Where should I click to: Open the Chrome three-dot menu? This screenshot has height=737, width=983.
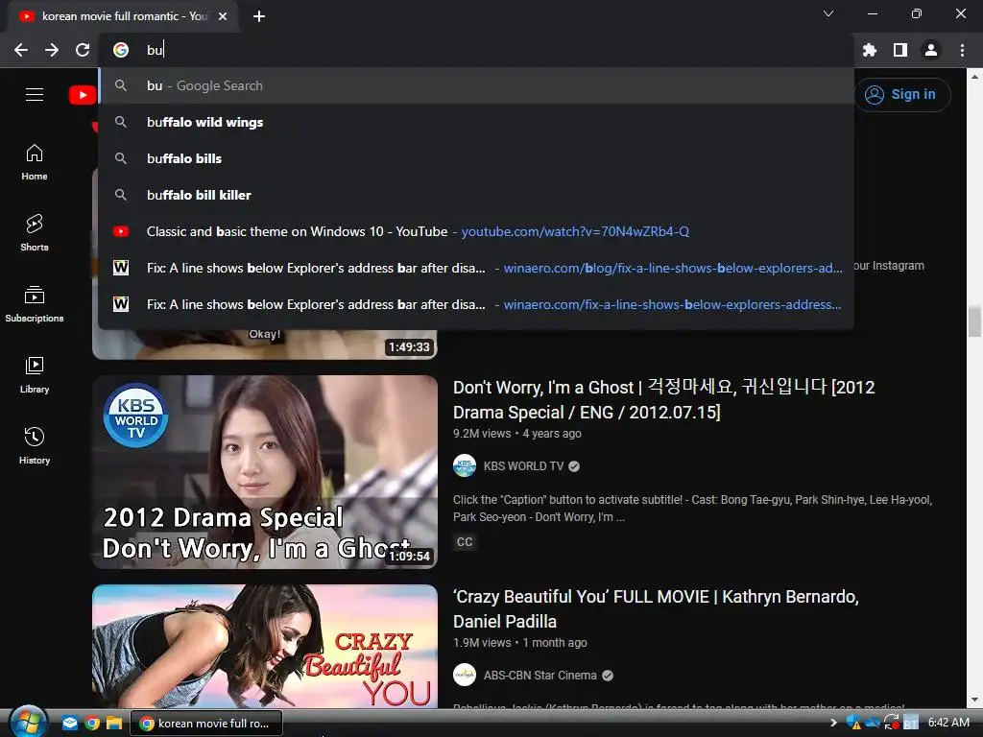tap(962, 50)
